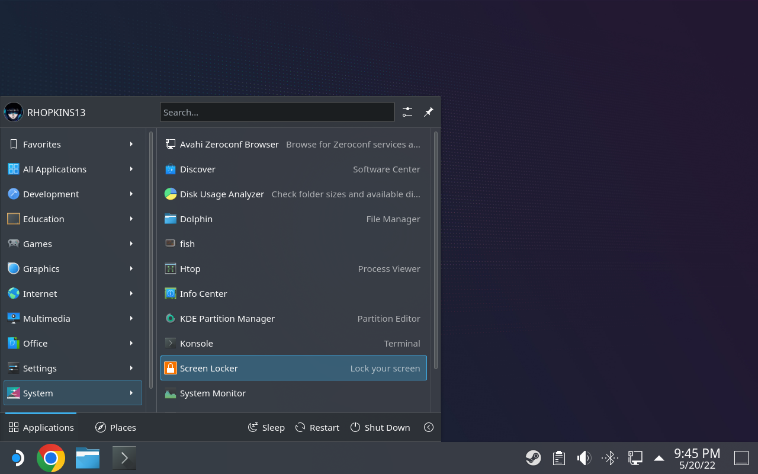The image size is (758, 474).
Task: Click the Screen Locker padlock icon
Action: click(171, 368)
